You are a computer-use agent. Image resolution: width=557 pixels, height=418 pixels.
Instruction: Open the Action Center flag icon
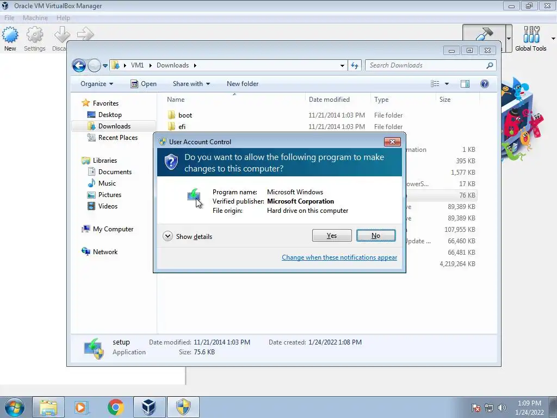476,408
